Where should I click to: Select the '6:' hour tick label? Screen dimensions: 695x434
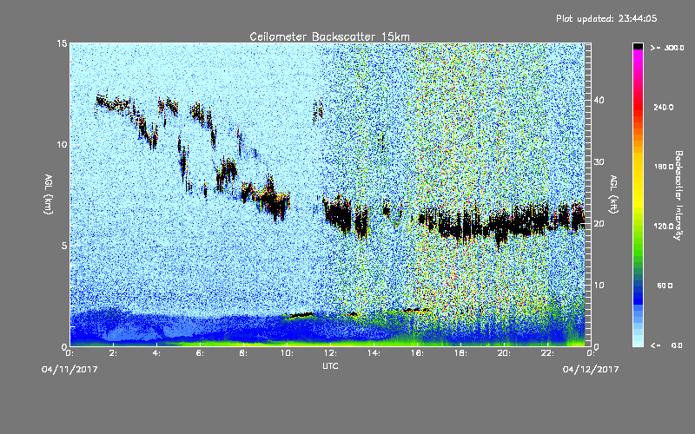(200, 353)
